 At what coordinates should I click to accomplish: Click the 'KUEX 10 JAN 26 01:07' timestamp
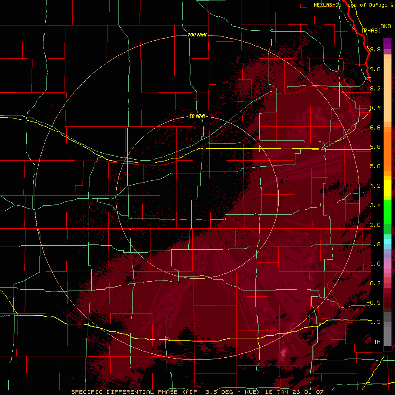(284, 392)
